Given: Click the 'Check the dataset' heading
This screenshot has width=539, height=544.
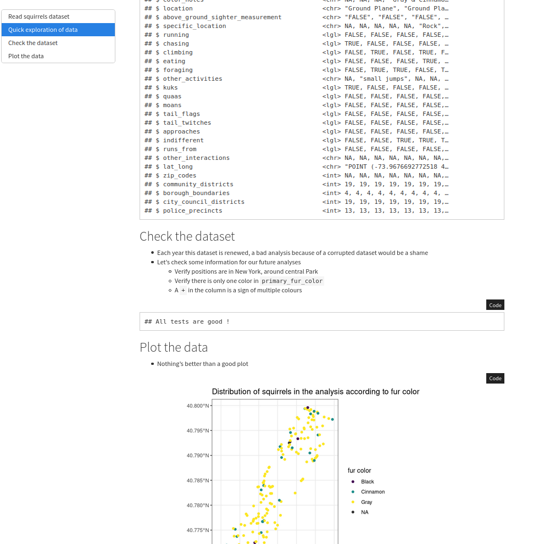Looking at the screenshot, I should [187, 236].
